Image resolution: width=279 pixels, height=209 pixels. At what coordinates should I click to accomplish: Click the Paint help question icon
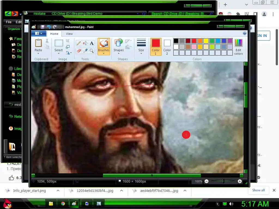245,33
